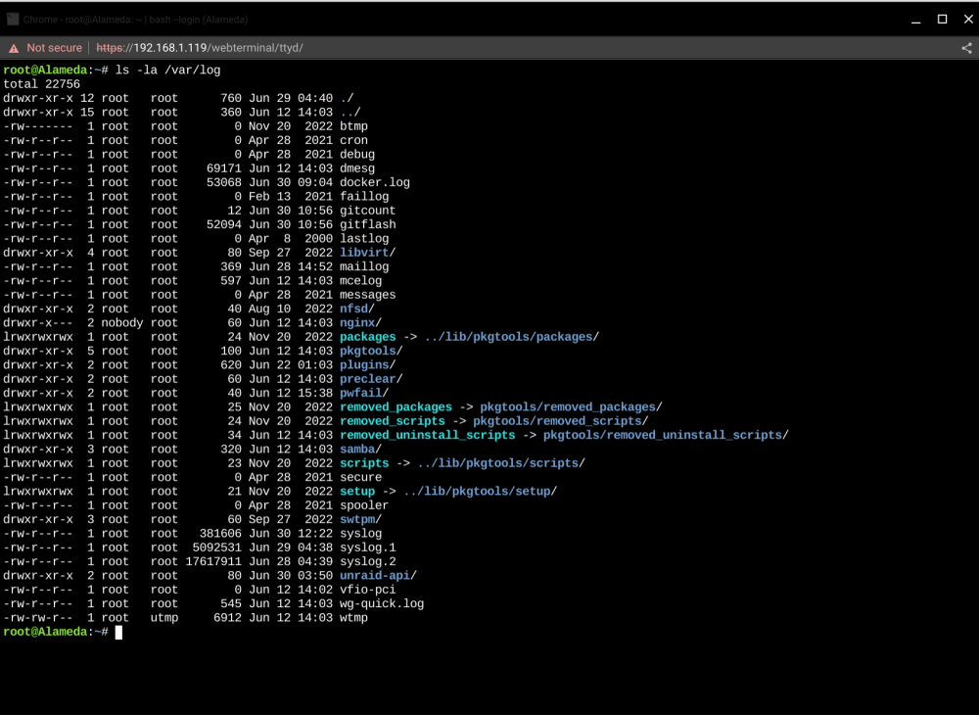Select the lastlog file name
Screen dimensions: 979x715
[364, 239]
